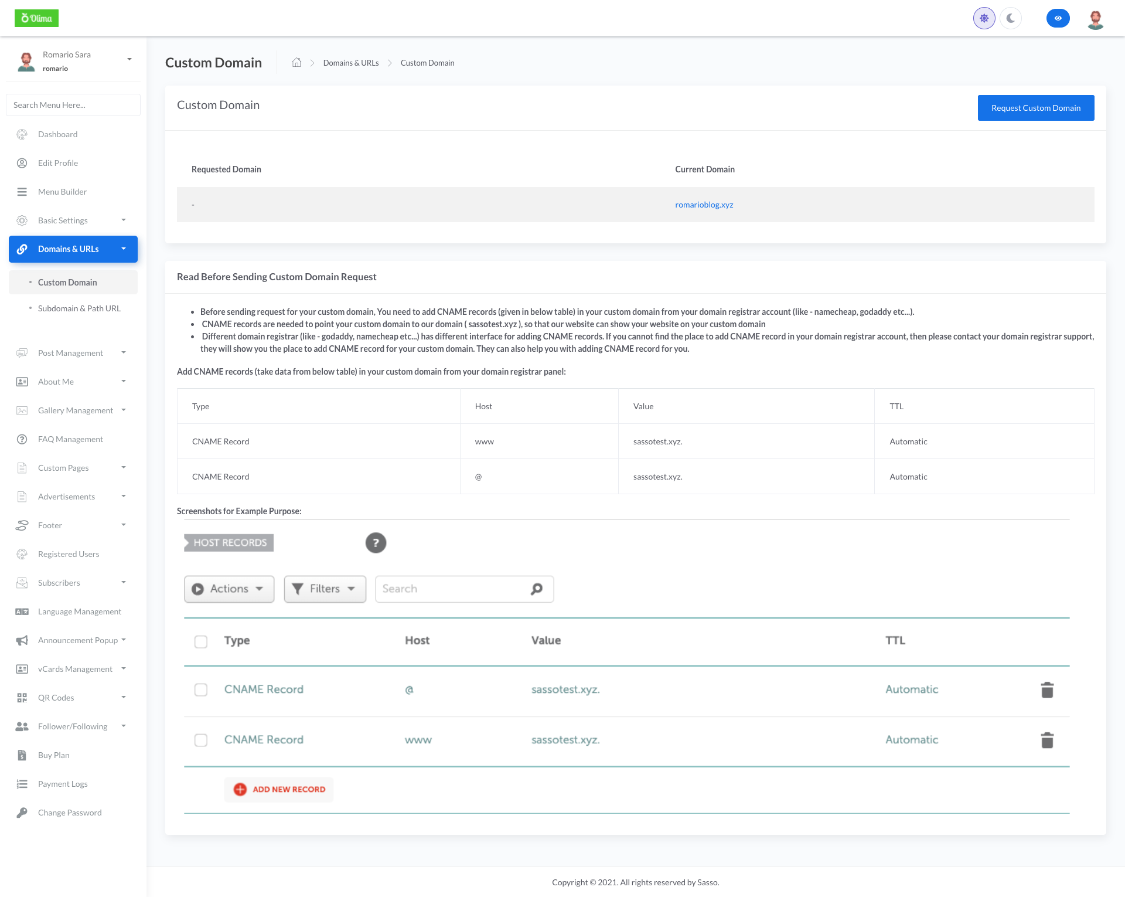Click the Change Password key icon

click(x=22, y=813)
